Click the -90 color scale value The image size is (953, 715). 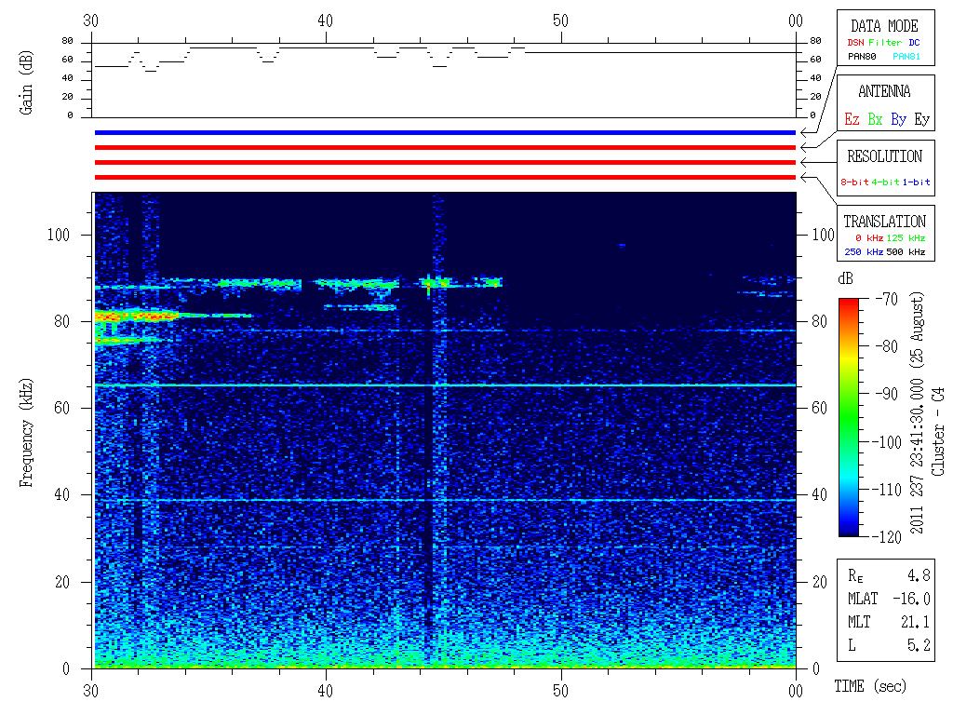coord(887,394)
